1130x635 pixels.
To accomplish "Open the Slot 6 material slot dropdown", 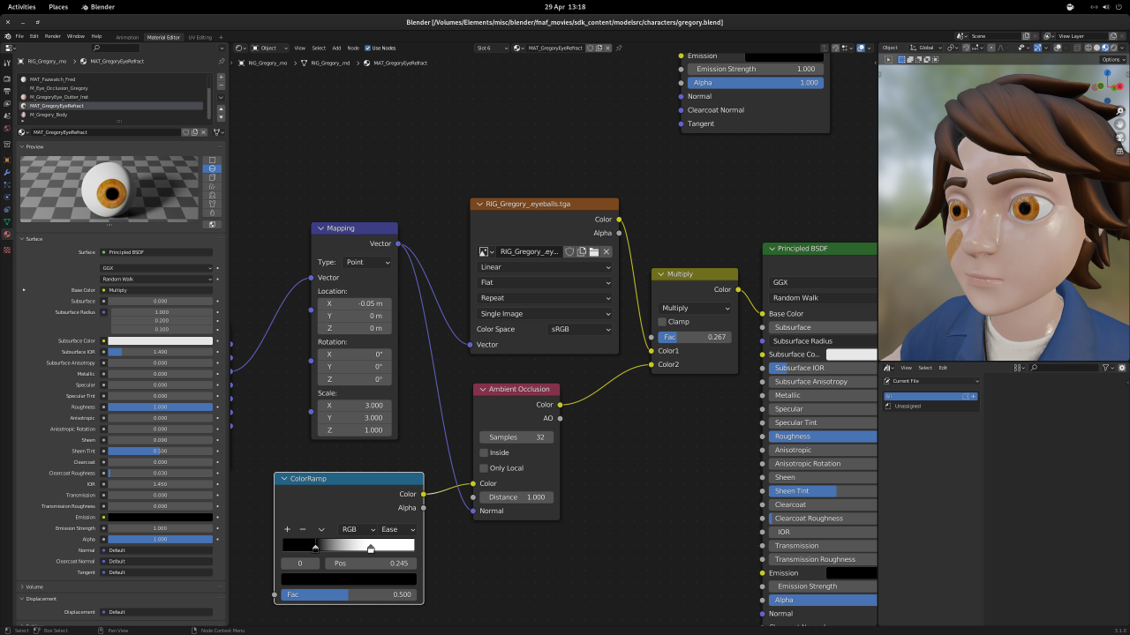I will 493,48.
